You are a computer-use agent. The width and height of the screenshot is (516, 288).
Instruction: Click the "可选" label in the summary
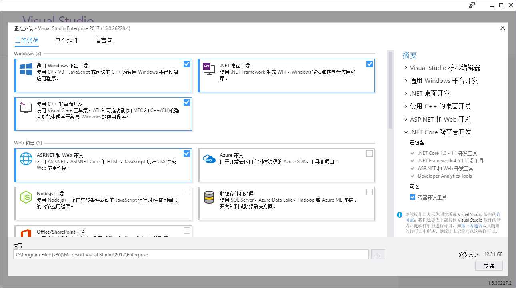click(x=414, y=186)
